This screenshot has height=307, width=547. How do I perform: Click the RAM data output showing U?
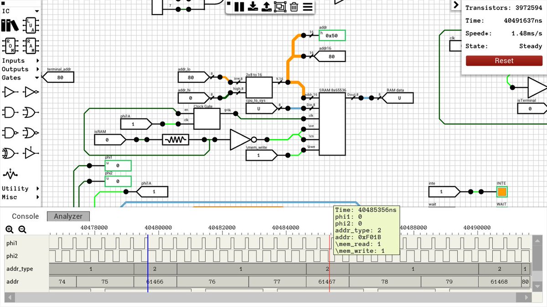pos(398,98)
